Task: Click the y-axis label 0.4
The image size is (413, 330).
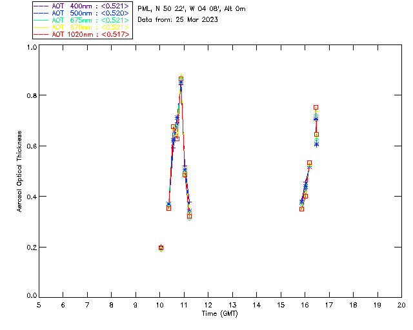Action: pyautogui.click(x=32, y=197)
